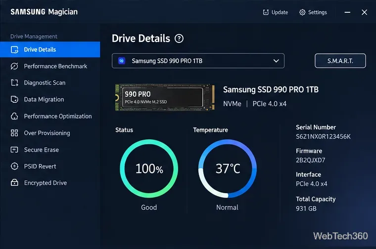This screenshot has width=376, height=249.
Task: Click the 37°C temperature ring
Action: (x=227, y=168)
